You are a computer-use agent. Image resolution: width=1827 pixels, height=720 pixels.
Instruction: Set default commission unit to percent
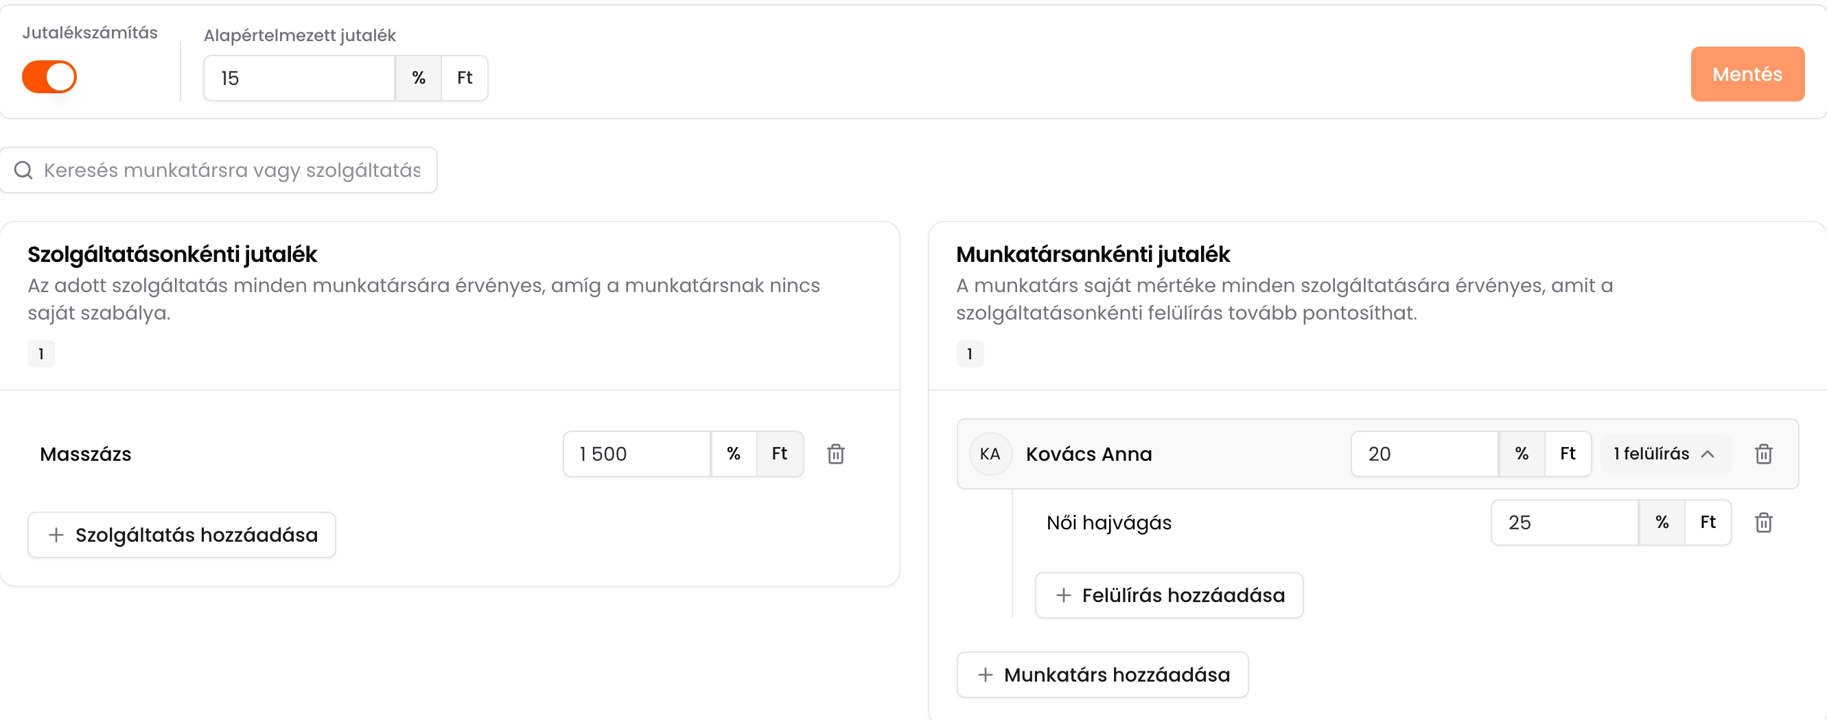click(x=419, y=78)
